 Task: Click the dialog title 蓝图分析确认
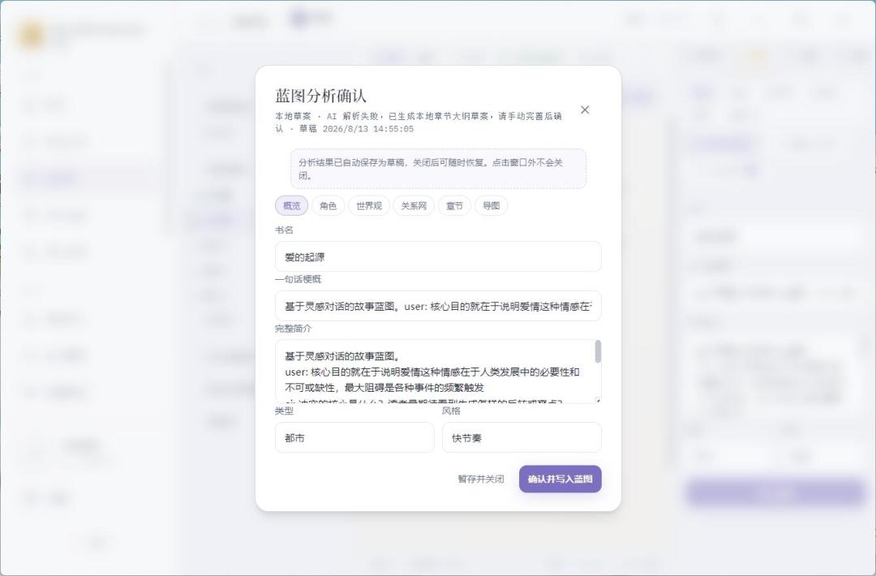320,96
